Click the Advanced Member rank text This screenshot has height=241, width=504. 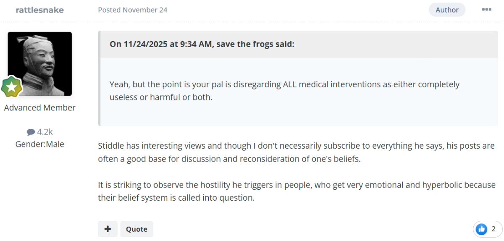point(40,107)
